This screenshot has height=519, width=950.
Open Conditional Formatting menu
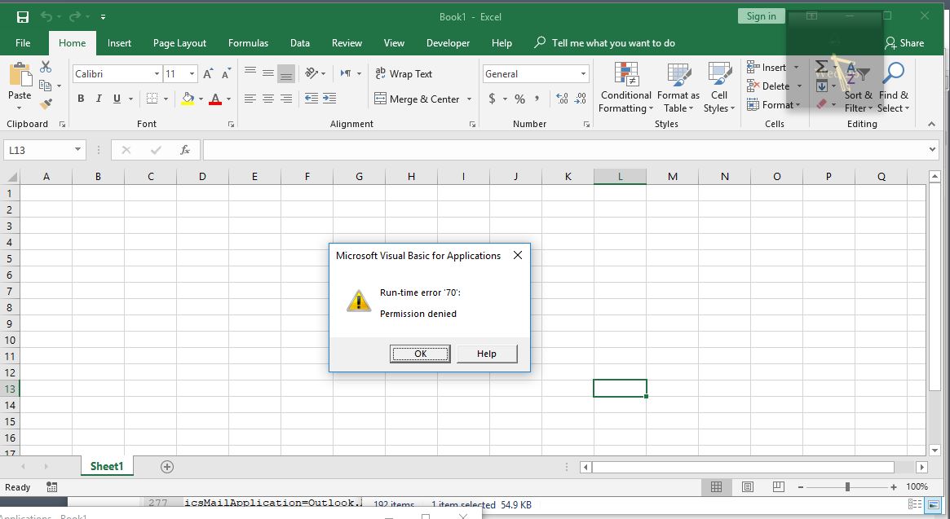625,88
